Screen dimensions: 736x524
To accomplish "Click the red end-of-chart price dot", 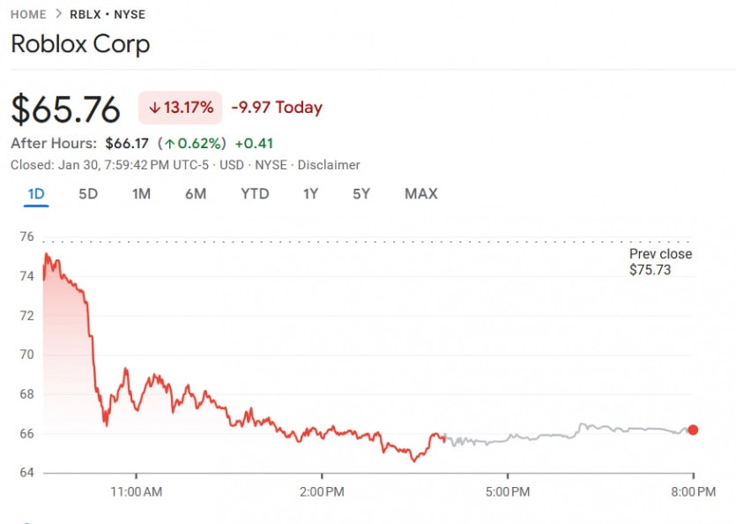I will pos(693,430).
